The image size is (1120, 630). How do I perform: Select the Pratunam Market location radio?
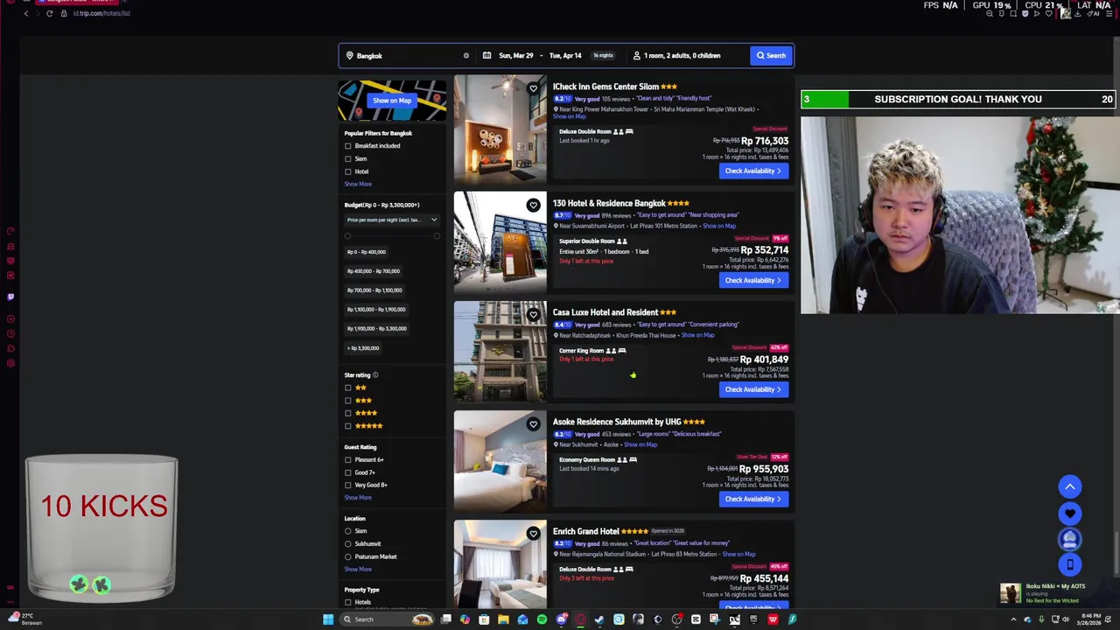coord(348,556)
